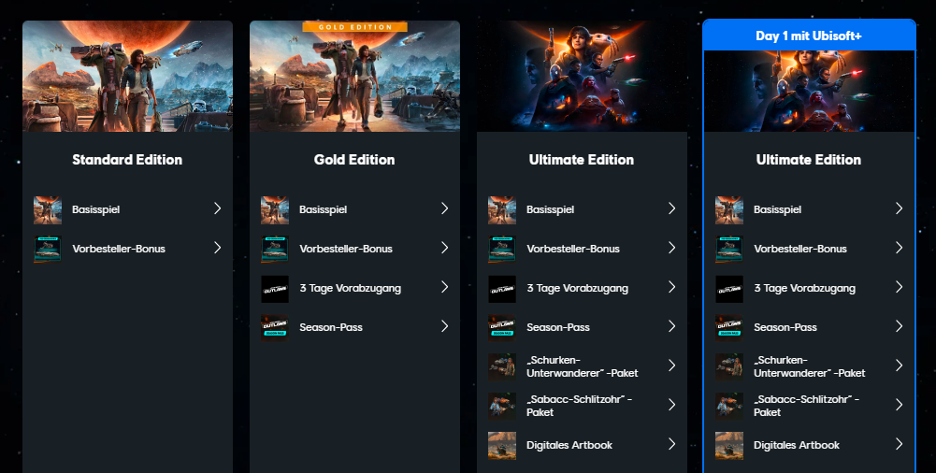Select the Day 1 mit Ubisoft+ banner
Screen dimensions: 936x473
click(809, 36)
